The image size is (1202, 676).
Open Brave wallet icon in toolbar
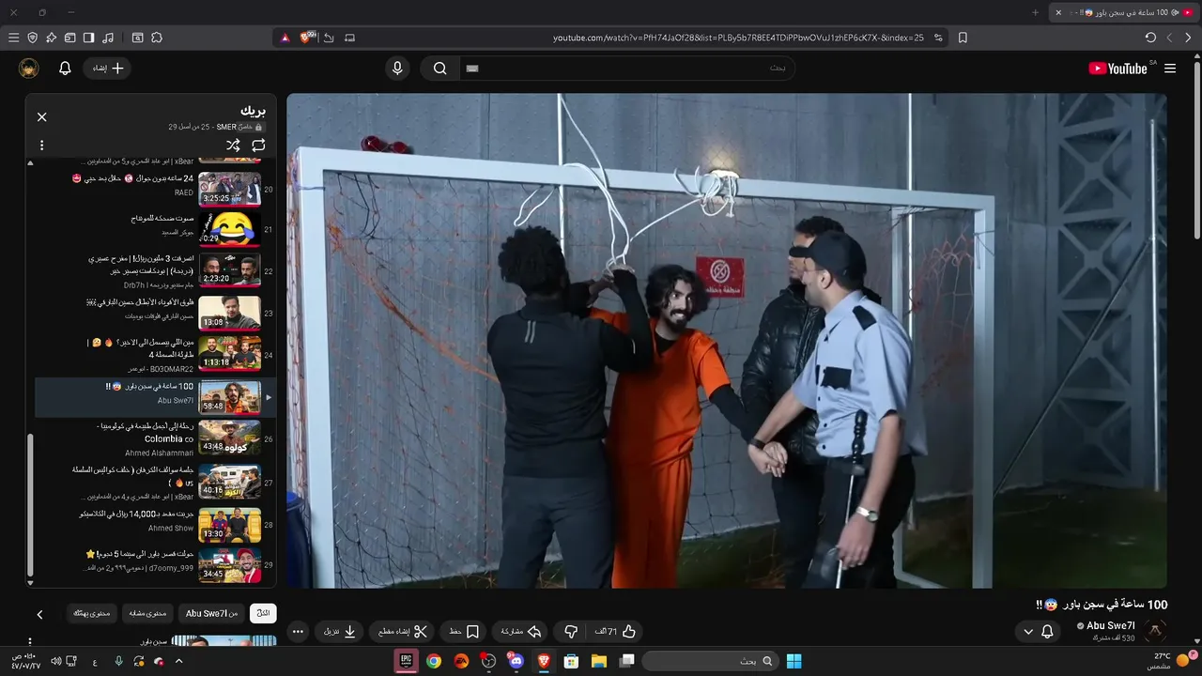(69, 38)
